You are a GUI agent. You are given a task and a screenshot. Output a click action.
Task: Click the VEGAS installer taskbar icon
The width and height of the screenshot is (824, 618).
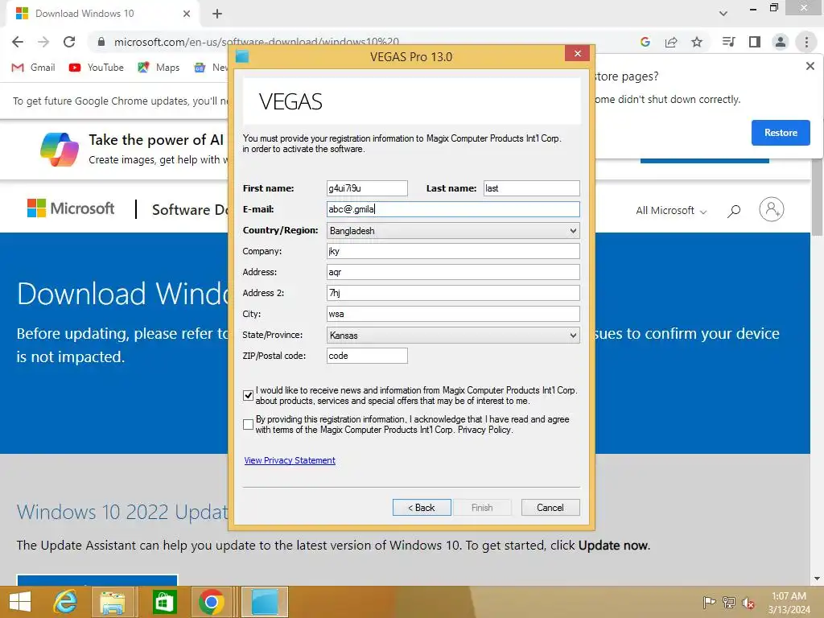point(265,603)
